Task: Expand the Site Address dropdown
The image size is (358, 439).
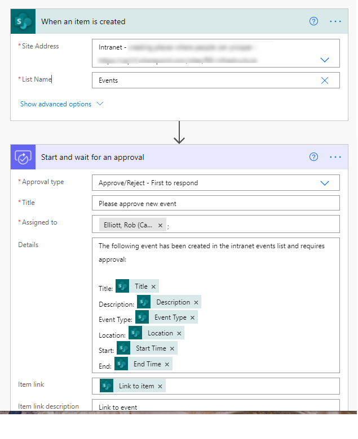Action: pos(325,60)
